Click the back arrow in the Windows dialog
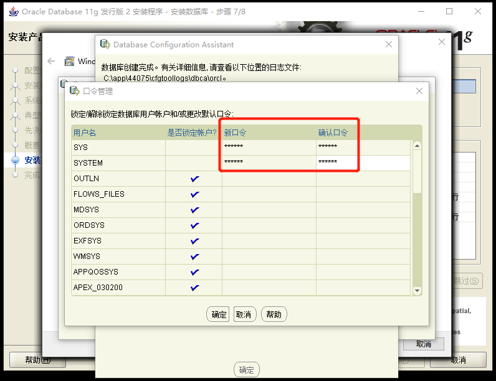496x381 pixels. pyautogui.click(x=51, y=61)
